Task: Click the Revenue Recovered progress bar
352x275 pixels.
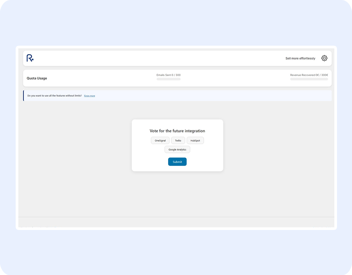Action: click(309, 79)
